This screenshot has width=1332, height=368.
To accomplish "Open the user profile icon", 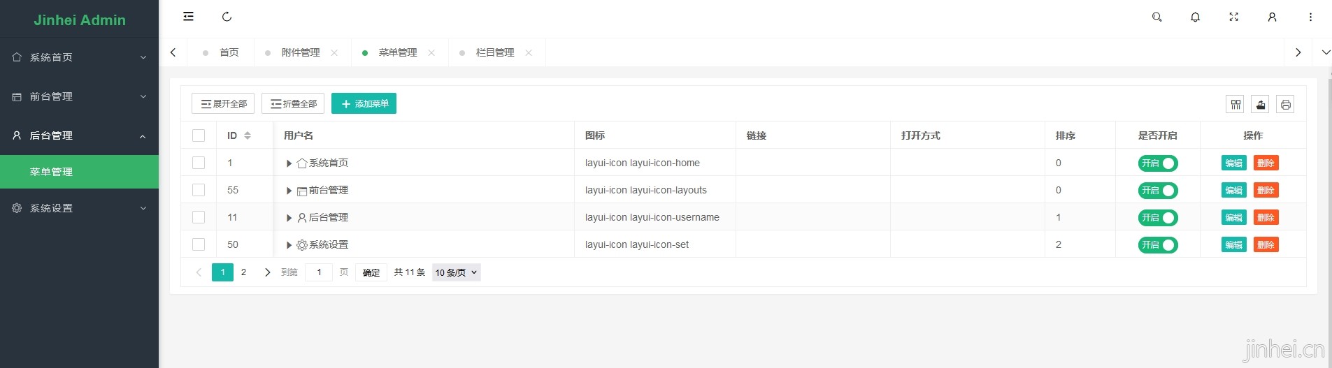I will click(x=1272, y=17).
